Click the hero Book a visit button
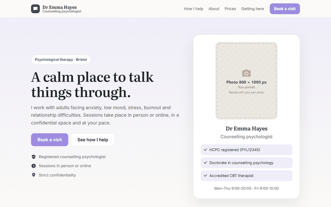This screenshot has height=207, width=331. [50, 140]
